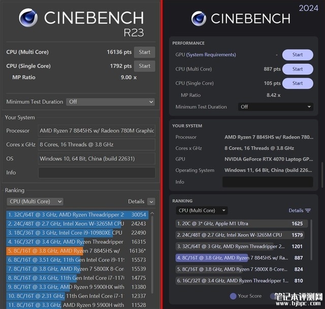Select 2024 rank 5 Ryzen 7 5800X 824 row
The image size is (325, 309).
(x=242, y=269)
